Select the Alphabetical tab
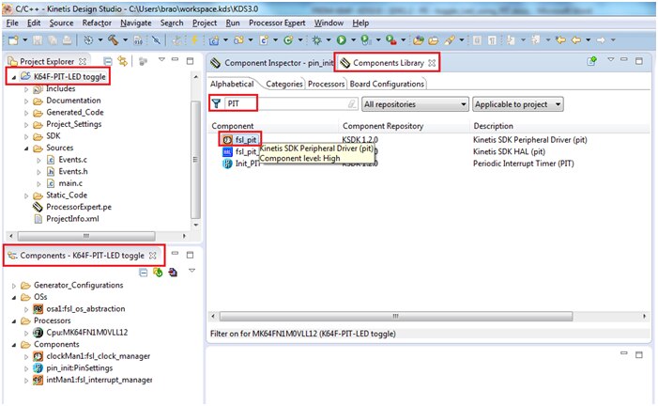The height and width of the screenshot is (406, 658). [232, 84]
